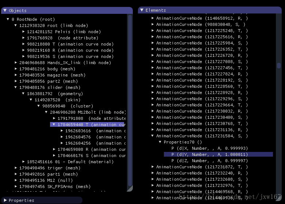Grab the Objects panel resize grip corner
Image resolution: width=285 pixels, height=204 pixels.
130,189
